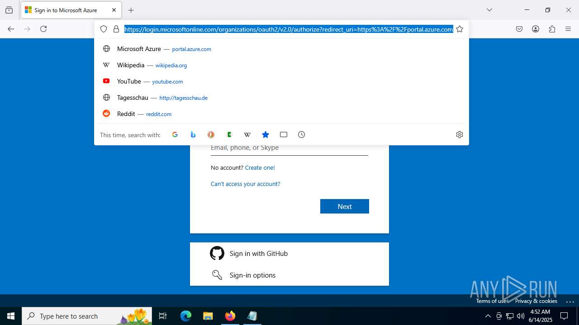Open the notification center icon

tap(564, 316)
